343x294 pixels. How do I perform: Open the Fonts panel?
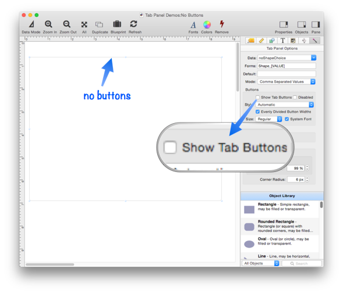(x=193, y=24)
